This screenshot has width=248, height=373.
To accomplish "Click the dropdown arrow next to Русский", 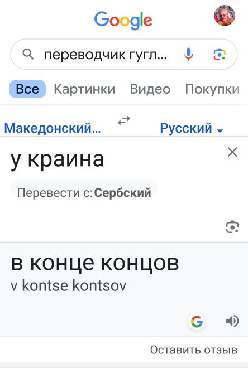I will click(x=220, y=130).
